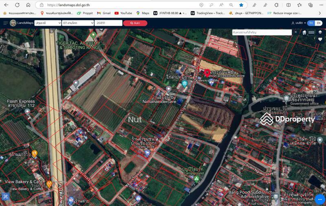The image size is (326, 206).
Task: Click the important place search box
Action: pos(262,32)
